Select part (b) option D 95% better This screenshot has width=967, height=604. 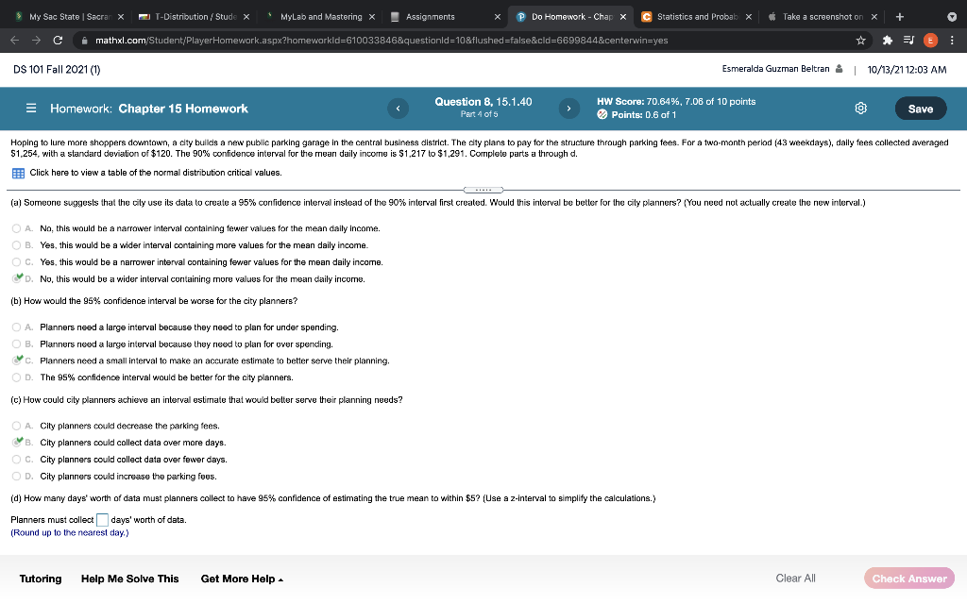(17, 377)
